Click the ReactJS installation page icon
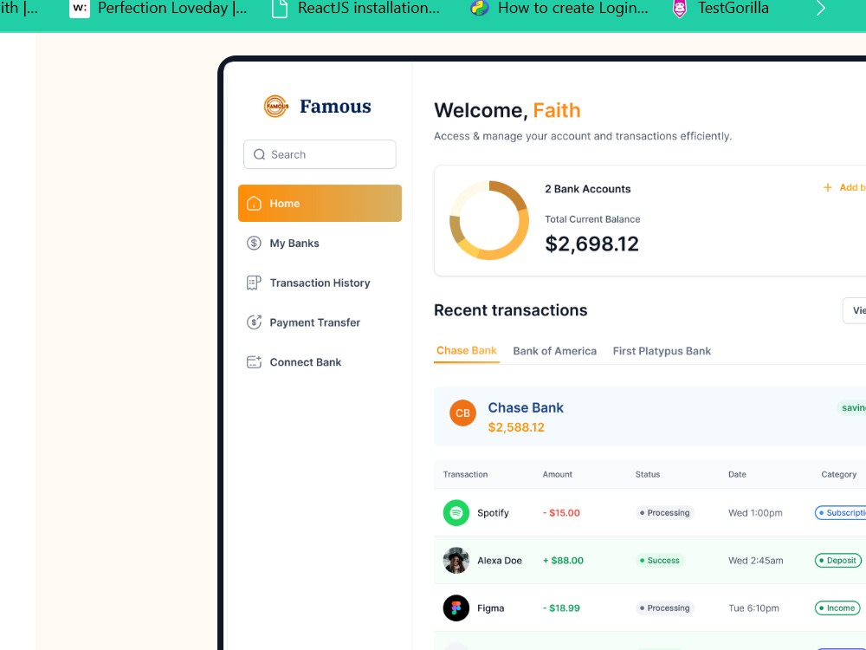Image resolution: width=866 pixels, height=650 pixels. [280, 9]
